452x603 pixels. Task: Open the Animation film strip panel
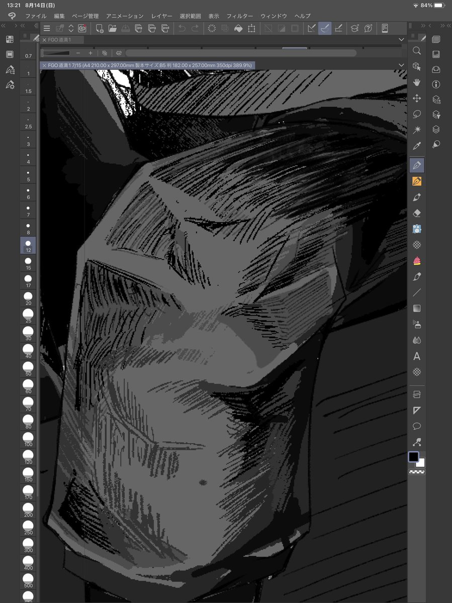point(10,54)
